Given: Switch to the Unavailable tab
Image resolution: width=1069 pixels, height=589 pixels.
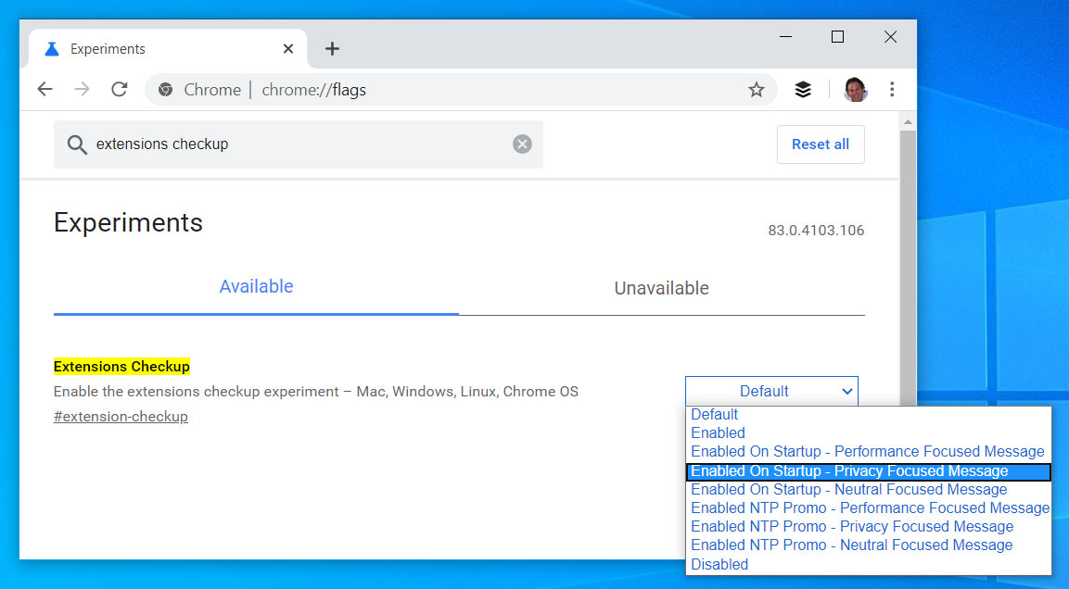Looking at the screenshot, I should click(x=661, y=288).
